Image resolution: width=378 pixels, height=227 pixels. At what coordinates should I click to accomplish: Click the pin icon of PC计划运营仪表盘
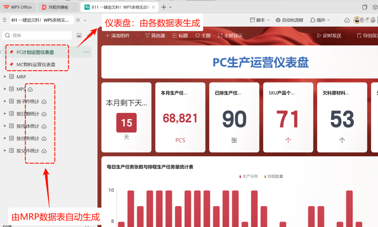coord(11,52)
